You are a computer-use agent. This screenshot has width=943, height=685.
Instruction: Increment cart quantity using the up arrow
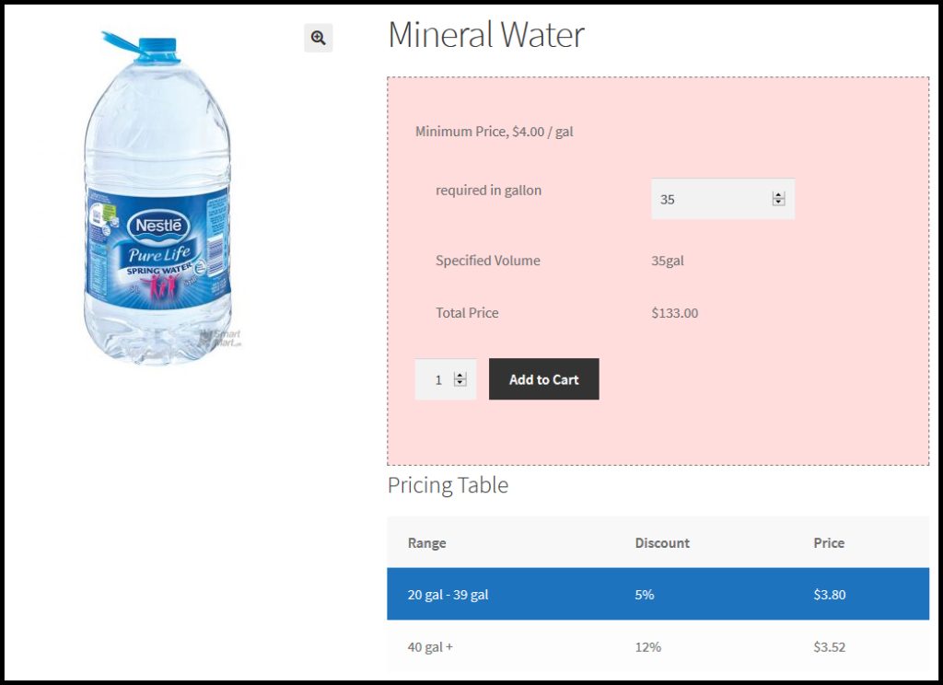[x=460, y=376]
